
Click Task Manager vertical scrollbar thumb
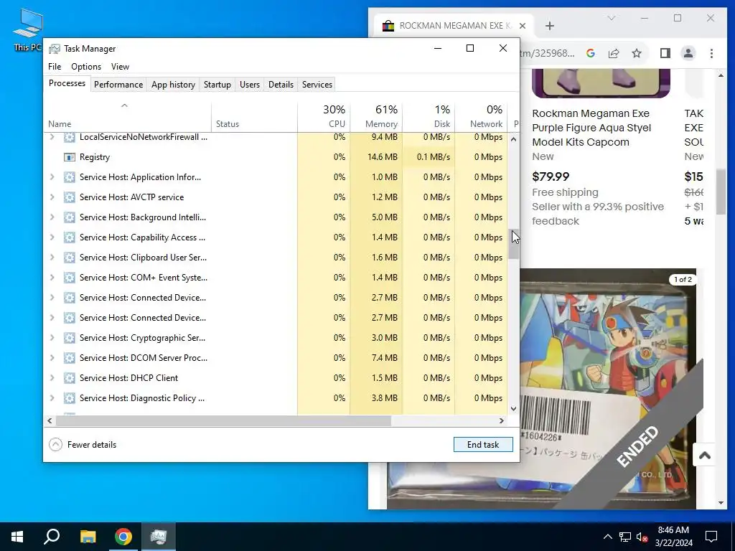coord(514,244)
